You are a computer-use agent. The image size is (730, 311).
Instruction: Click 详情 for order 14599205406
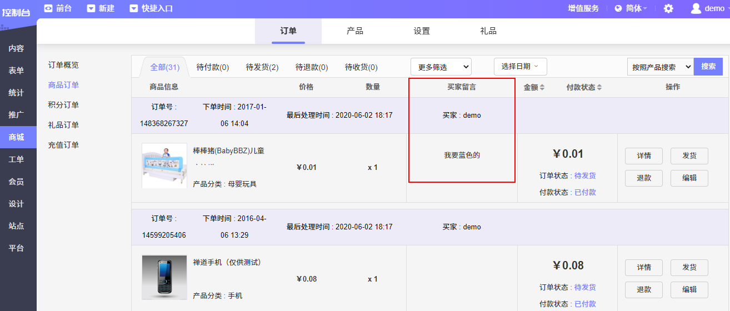pos(644,268)
